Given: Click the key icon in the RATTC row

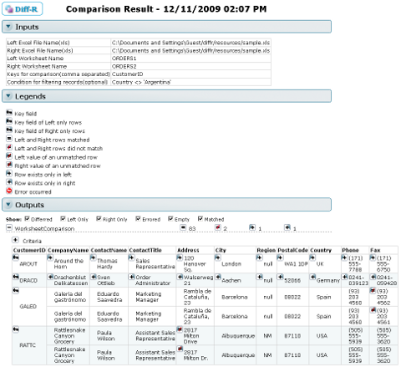Looking at the screenshot, I should [16, 329].
